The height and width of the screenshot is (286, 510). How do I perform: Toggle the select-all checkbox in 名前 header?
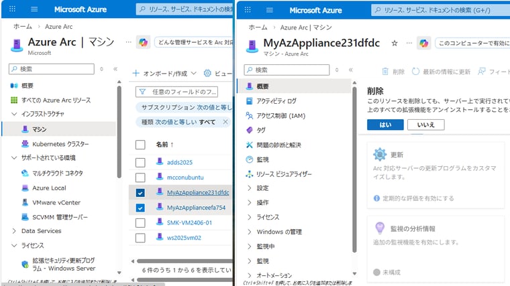coord(140,145)
